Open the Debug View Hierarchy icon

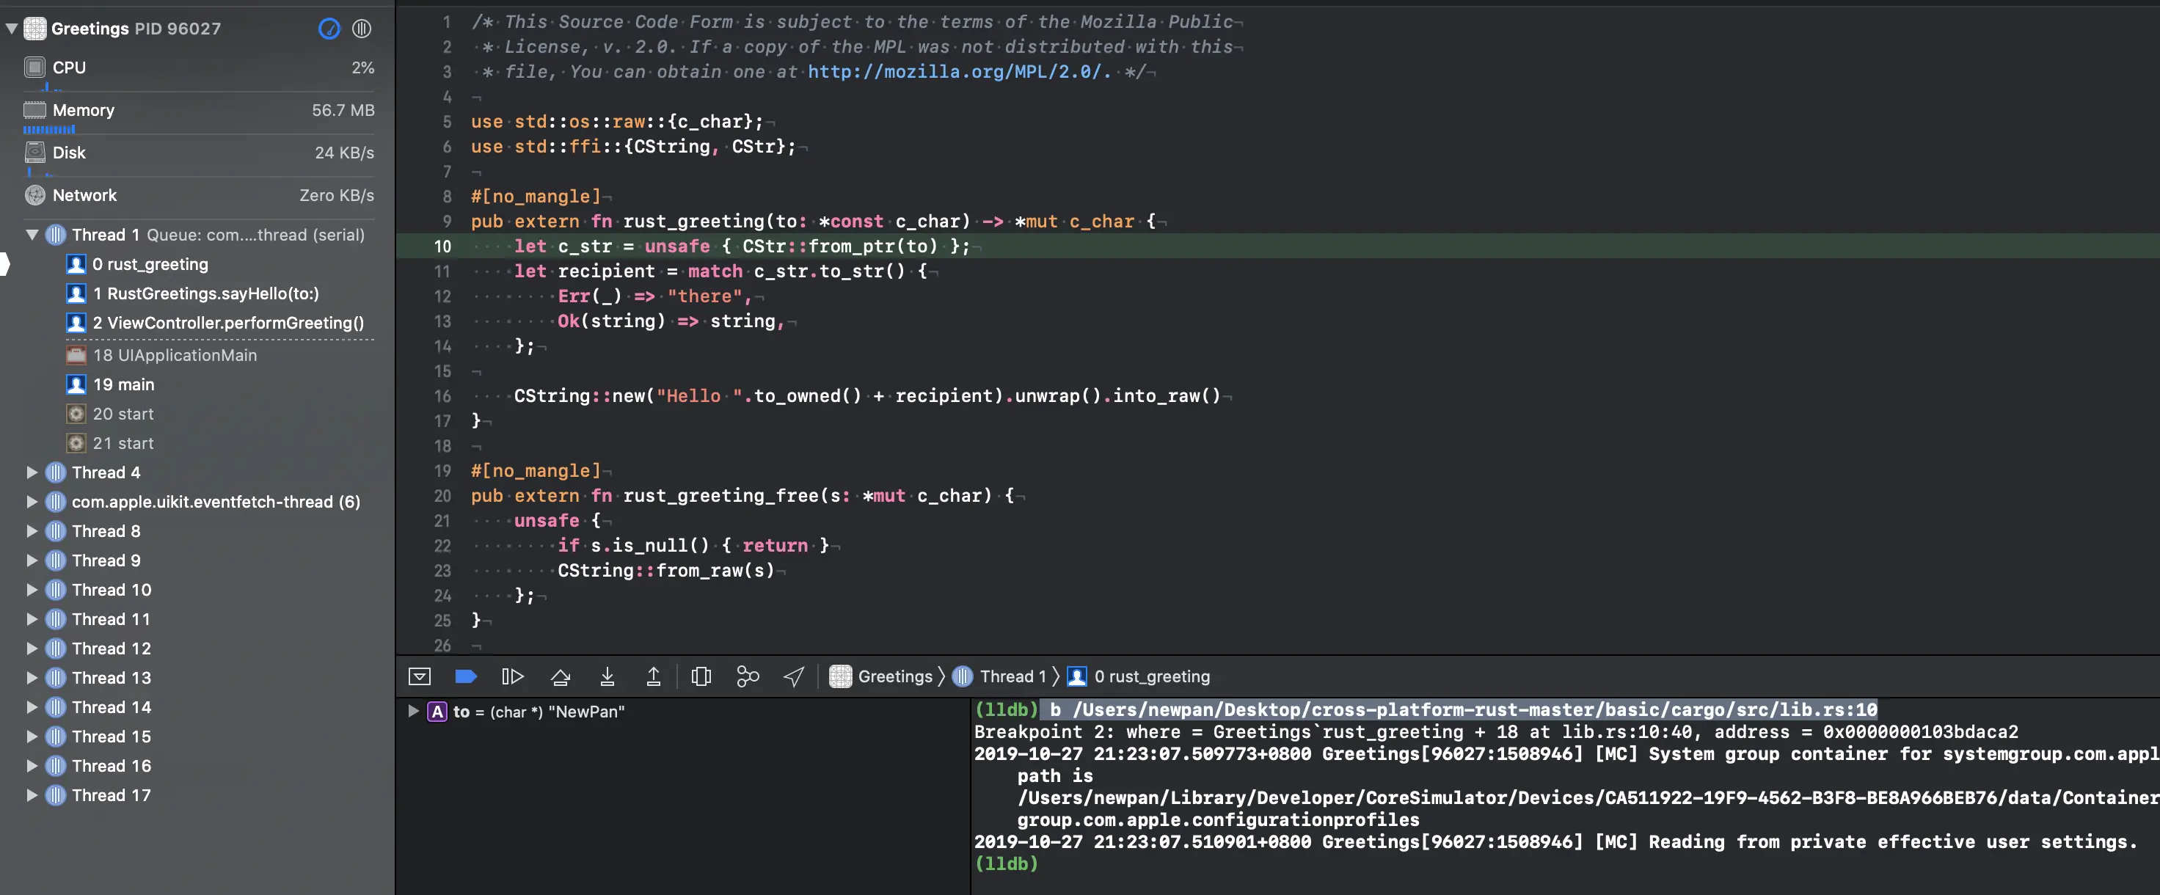[701, 676]
